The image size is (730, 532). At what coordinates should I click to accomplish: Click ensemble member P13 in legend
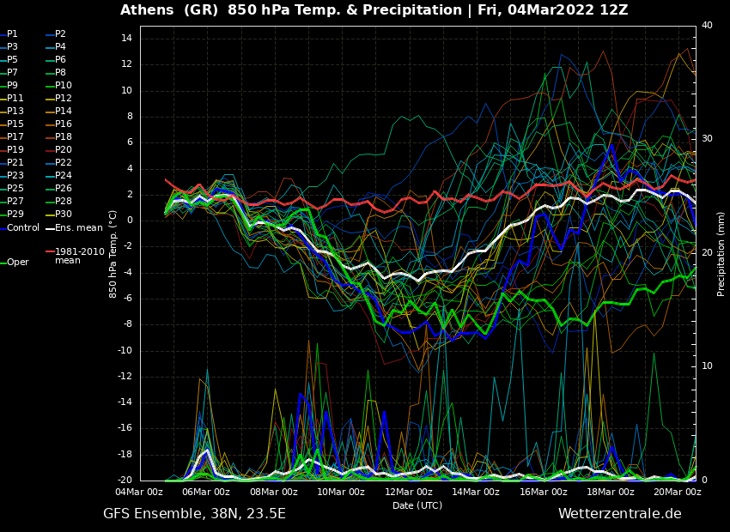pyautogui.click(x=15, y=112)
